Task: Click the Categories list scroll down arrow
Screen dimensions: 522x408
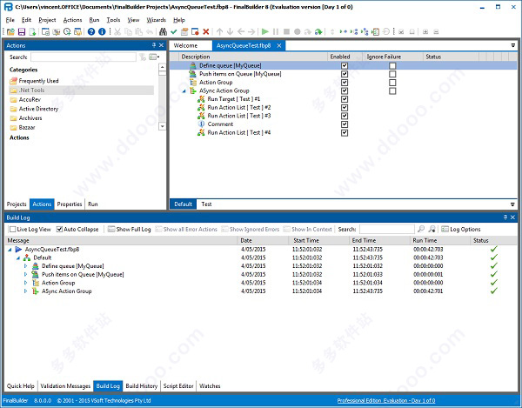Action: 162,126
